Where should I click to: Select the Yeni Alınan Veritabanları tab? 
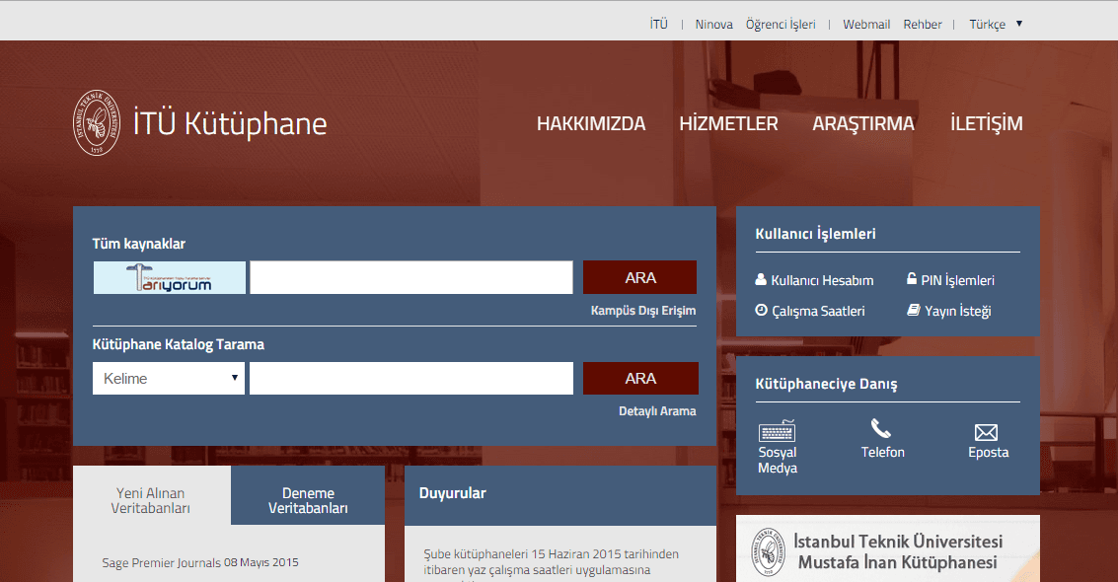click(x=151, y=500)
